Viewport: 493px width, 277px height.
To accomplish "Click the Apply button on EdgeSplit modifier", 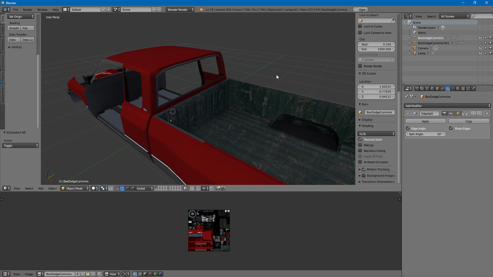I will pyautogui.click(x=425, y=121).
